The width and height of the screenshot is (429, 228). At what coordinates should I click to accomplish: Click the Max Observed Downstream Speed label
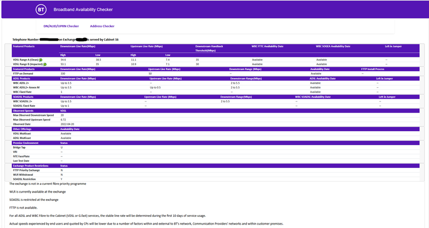coord(33,115)
